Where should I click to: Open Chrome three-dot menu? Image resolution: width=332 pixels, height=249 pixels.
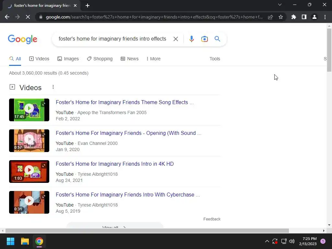click(x=325, y=17)
